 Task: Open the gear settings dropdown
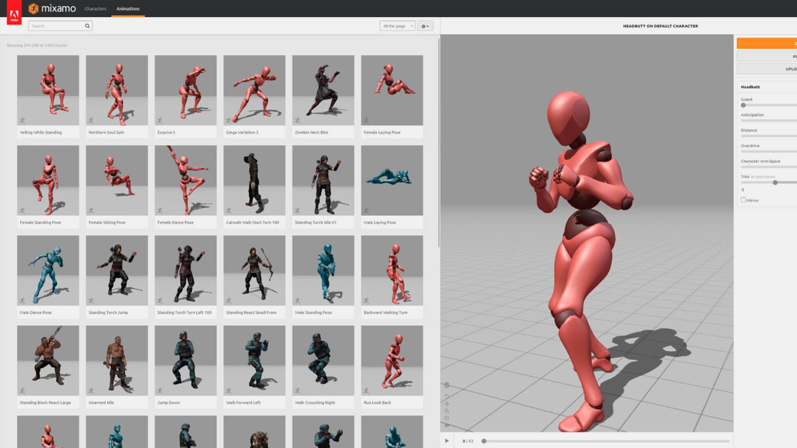tap(425, 26)
